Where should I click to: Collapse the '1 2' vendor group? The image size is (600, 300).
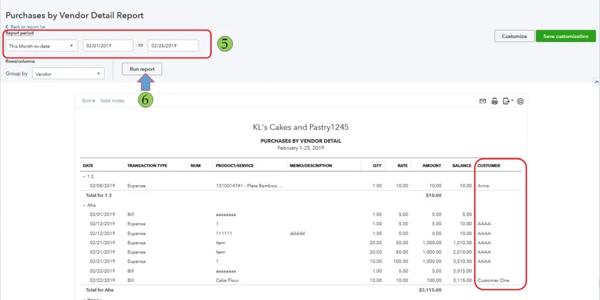(x=84, y=176)
